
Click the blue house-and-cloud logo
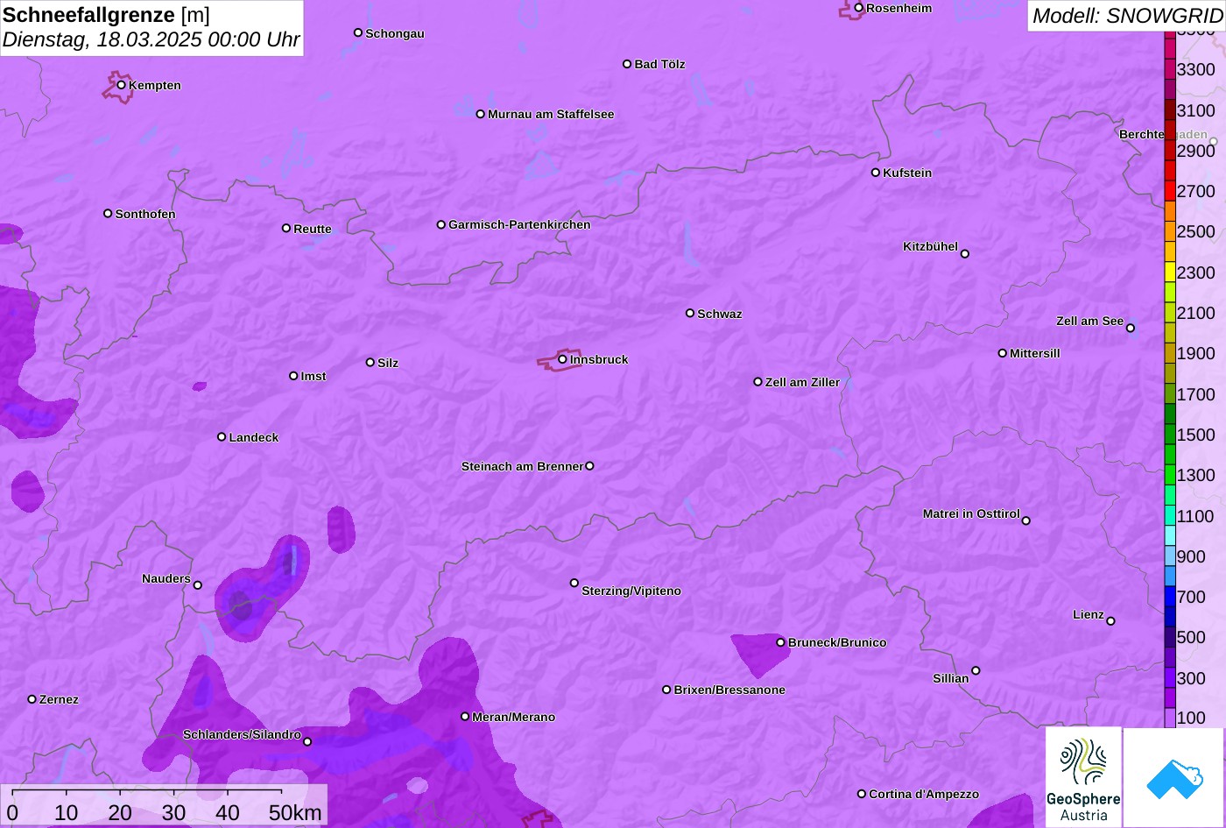click(x=1174, y=777)
